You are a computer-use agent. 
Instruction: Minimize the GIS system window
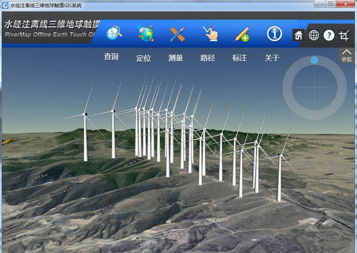(x=320, y=4)
